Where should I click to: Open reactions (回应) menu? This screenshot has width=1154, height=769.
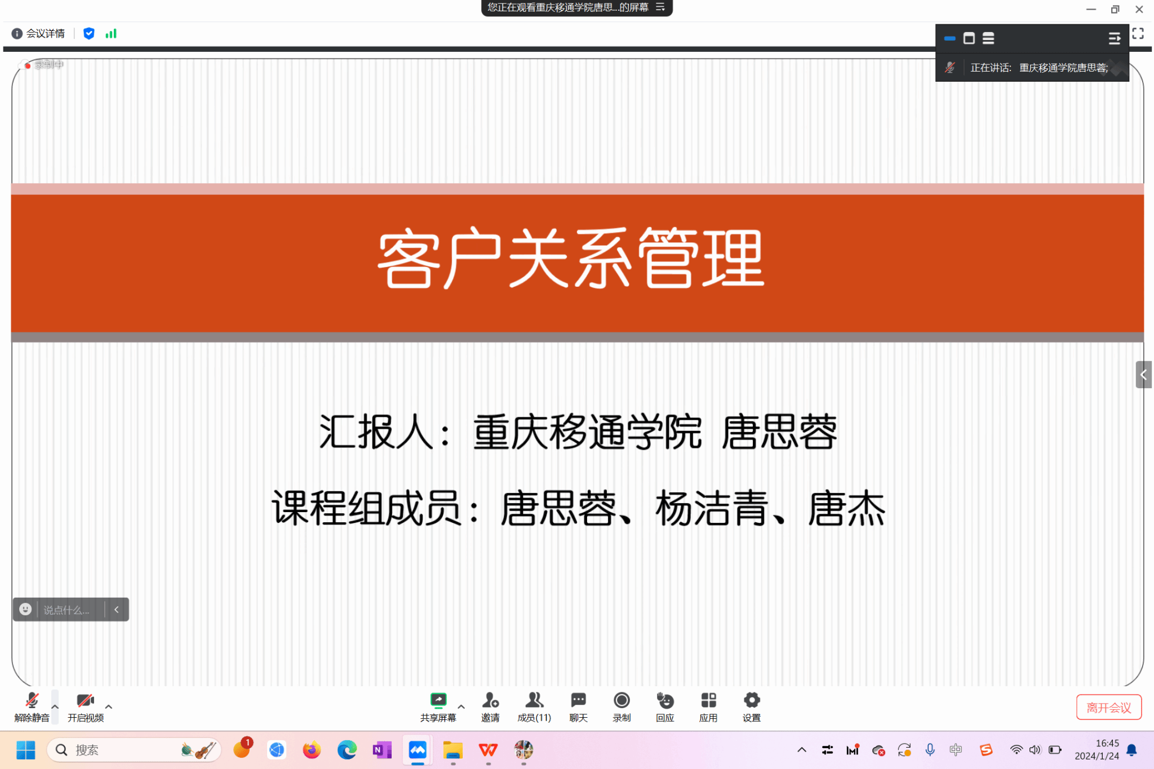[665, 707]
